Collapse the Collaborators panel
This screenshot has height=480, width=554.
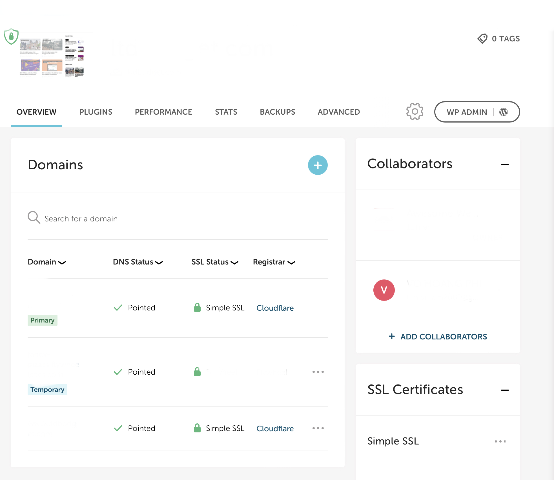click(505, 164)
